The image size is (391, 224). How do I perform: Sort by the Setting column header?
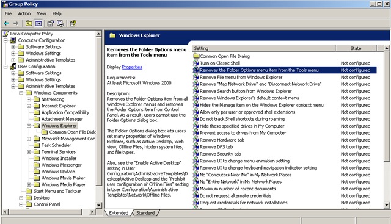264,48
